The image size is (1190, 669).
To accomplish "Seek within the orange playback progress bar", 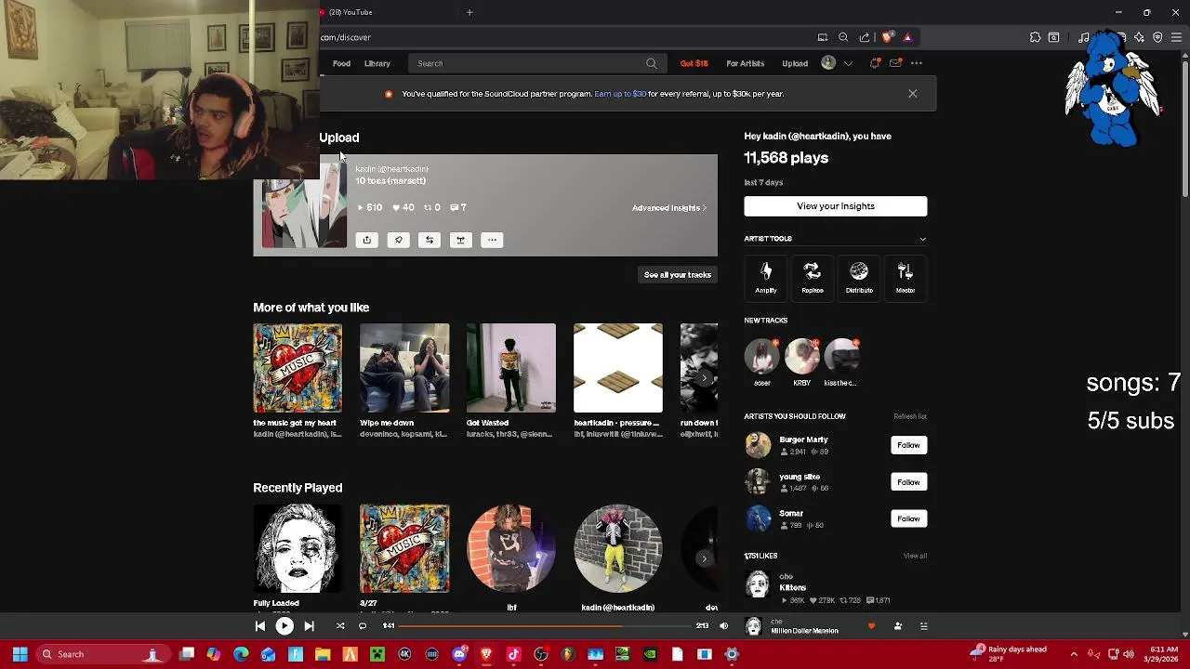I will click(547, 626).
